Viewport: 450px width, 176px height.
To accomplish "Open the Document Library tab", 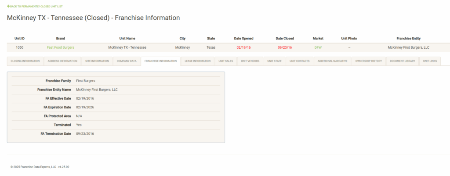I will [402, 61].
